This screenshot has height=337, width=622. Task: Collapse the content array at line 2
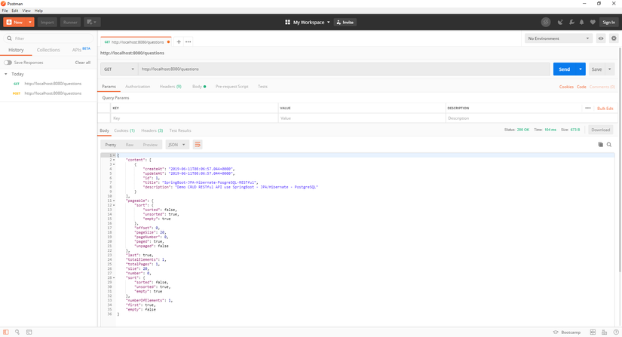[115, 160]
